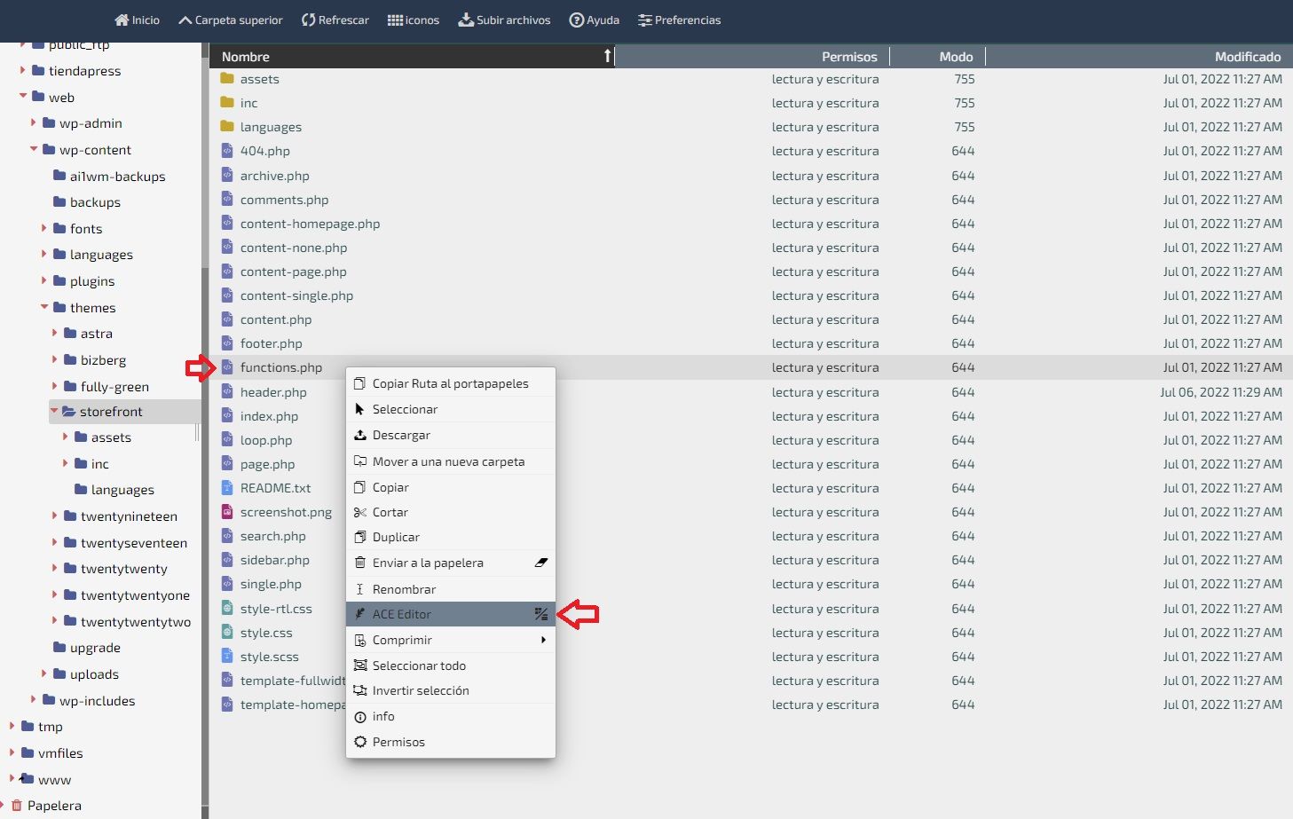Click the vmfiles folder in tree
Screen dimensions: 1293x819
click(x=60, y=753)
